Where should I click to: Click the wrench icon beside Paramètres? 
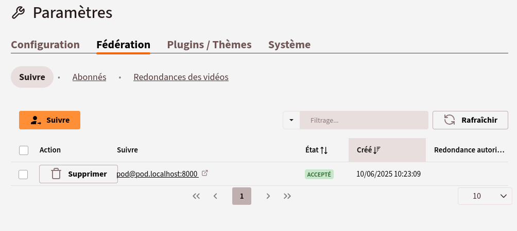tap(18, 13)
